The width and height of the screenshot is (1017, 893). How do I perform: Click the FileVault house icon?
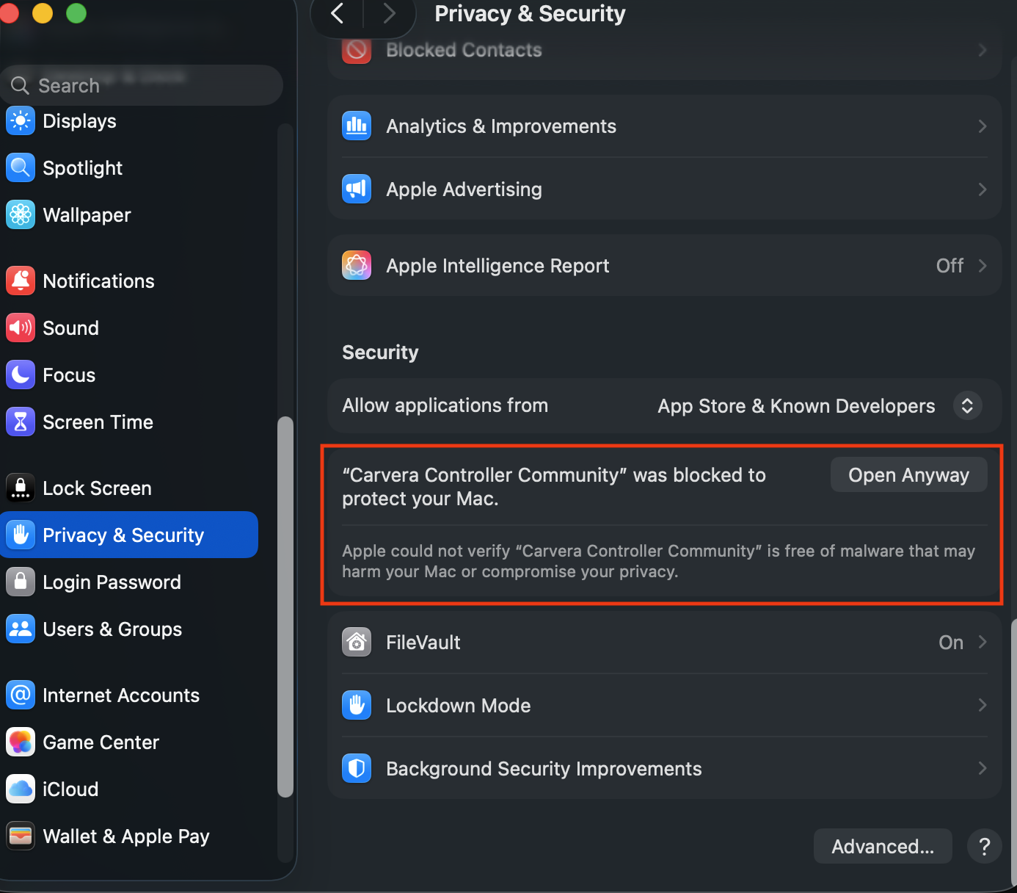pos(357,643)
